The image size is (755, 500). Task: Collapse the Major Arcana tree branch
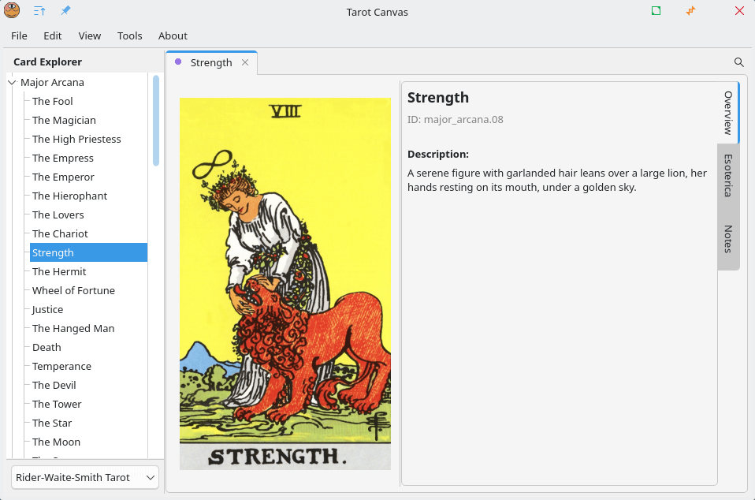pos(11,82)
